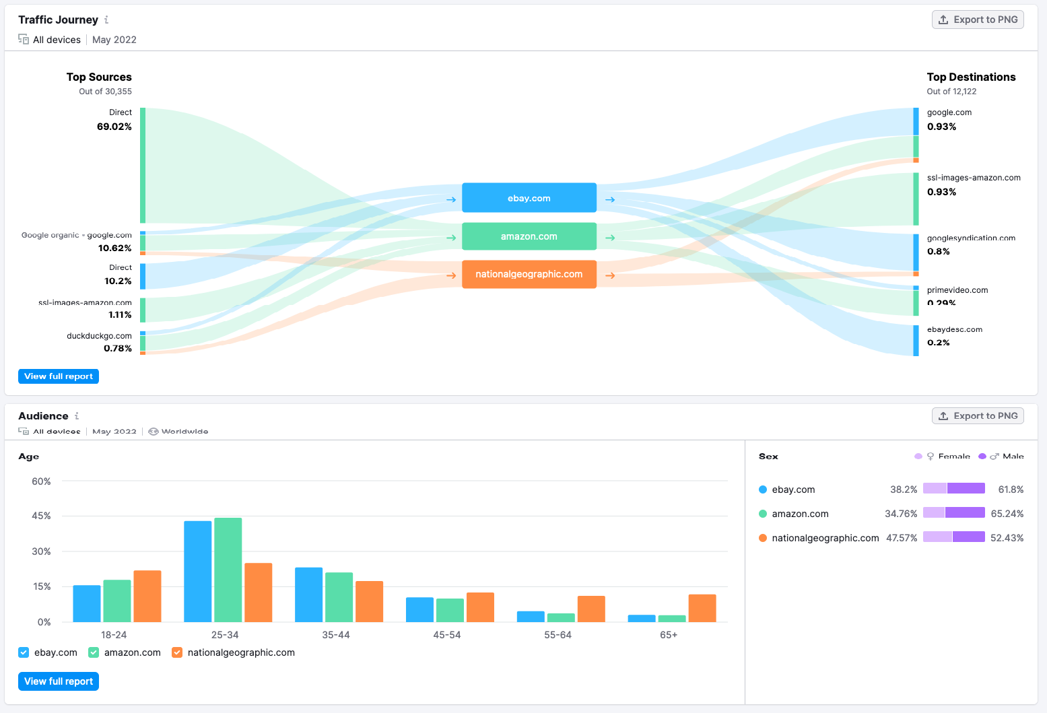Export Traffic Journey chart to PNG
Screen dimensions: 1047x713
click(x=978, y=20)
